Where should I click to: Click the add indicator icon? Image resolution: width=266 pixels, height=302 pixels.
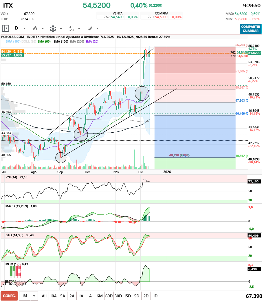point(71,28)
